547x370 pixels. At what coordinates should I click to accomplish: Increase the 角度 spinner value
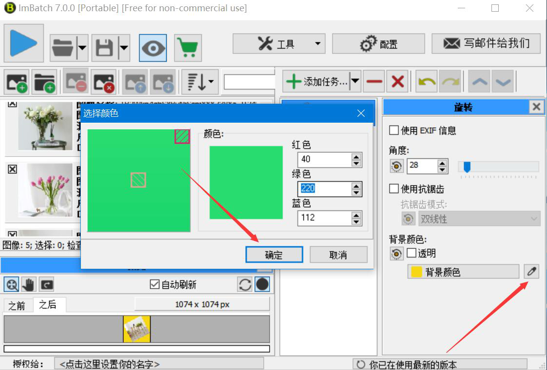[x=442, y=163]
